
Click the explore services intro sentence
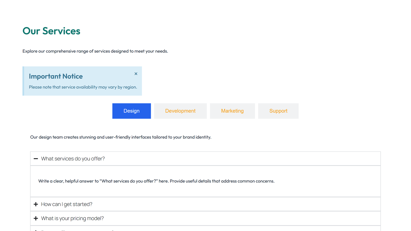coord(95,51)
